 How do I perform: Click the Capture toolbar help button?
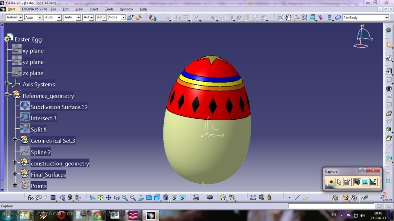coord(362,171)
